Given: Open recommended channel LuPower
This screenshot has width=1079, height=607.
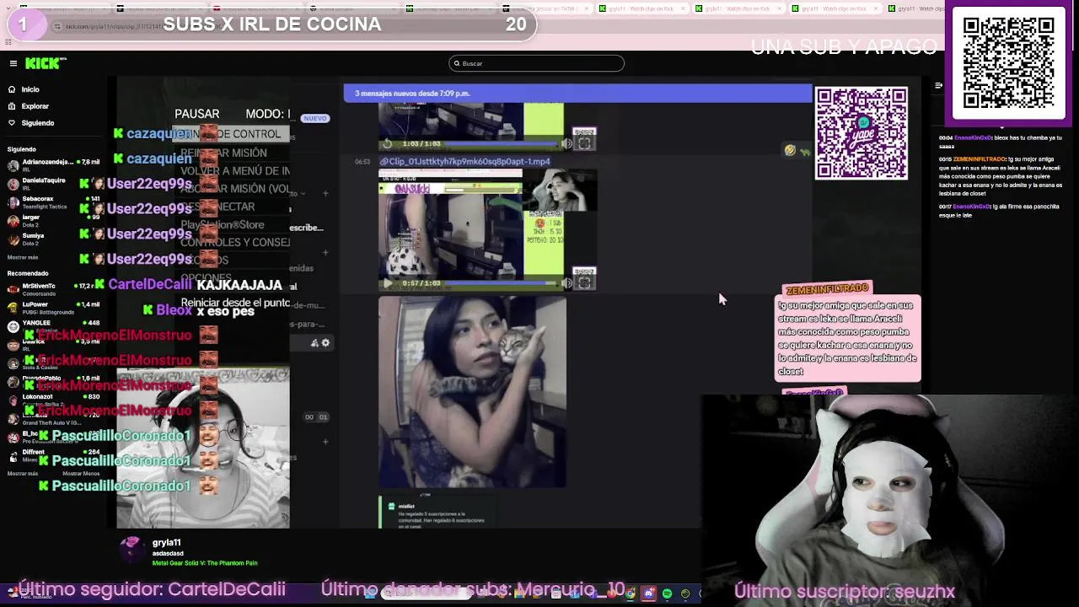Looking at the screenshot, I should click(x=52, y=307).
